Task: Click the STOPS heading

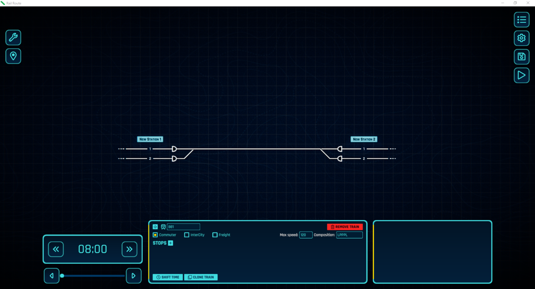Action: tap(160, 243)
